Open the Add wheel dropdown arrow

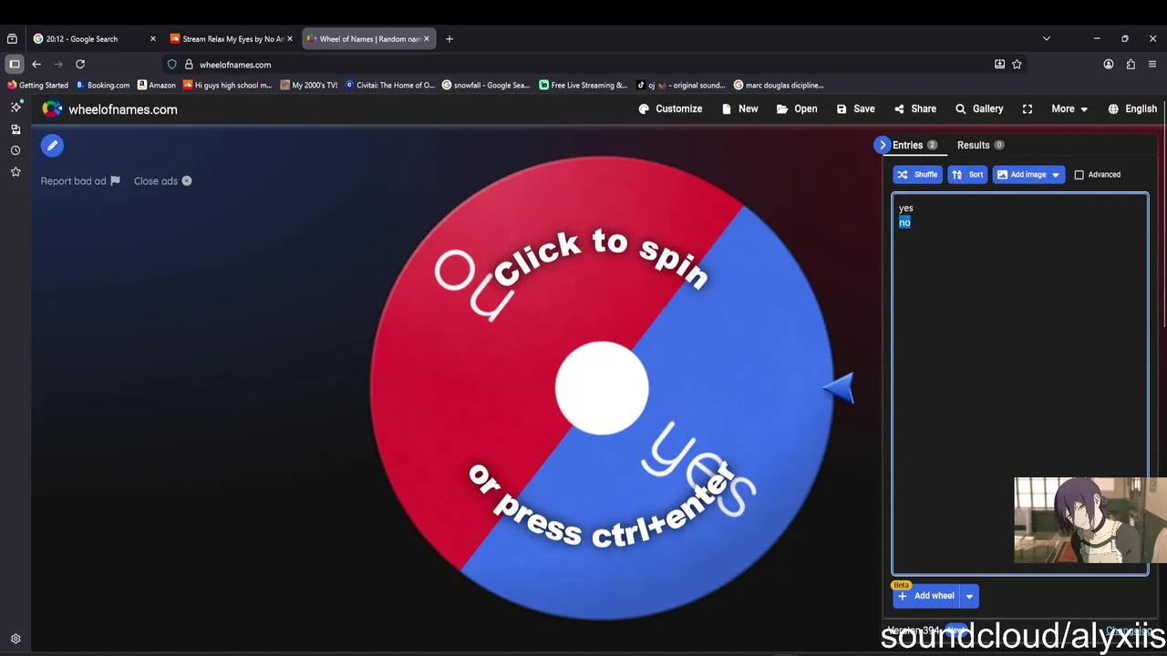[969, 596]
